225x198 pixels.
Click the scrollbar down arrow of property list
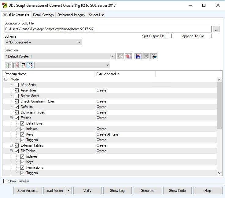coord(219,173)
